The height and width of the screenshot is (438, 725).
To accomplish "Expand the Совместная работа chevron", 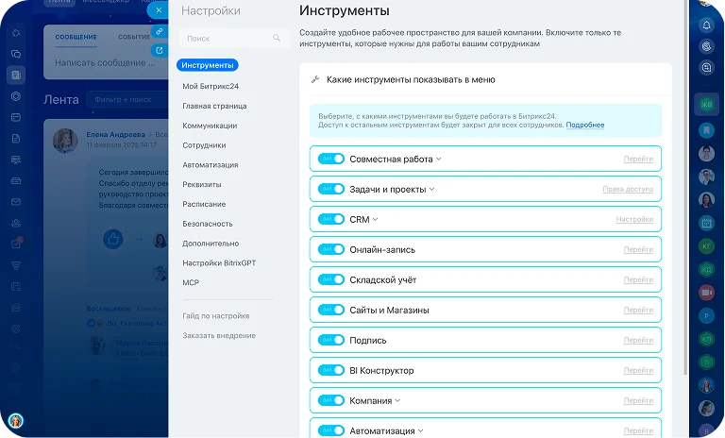I will (439, 160).
